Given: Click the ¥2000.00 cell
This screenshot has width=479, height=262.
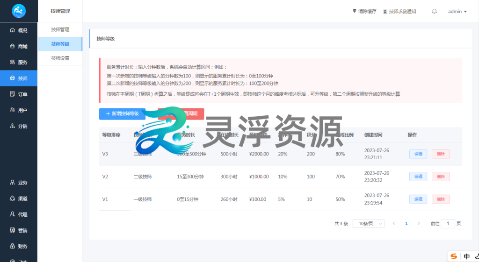Looking at the screenshot, I should pos(259,154).
